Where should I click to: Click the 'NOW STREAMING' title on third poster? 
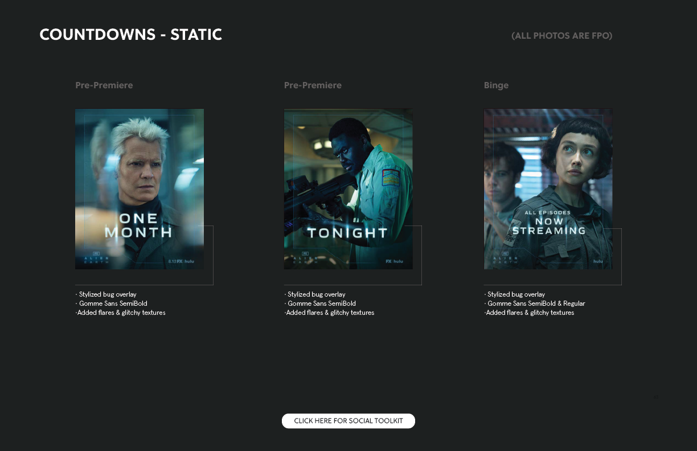(x=549, y=226)
